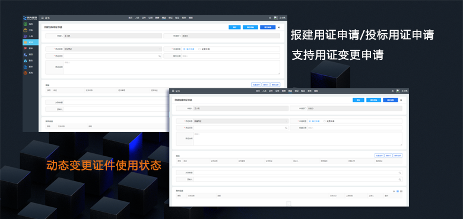
Task: Switch the front window attachments to the blue list view
Action: pyautogui.click(x=398, y=191)
